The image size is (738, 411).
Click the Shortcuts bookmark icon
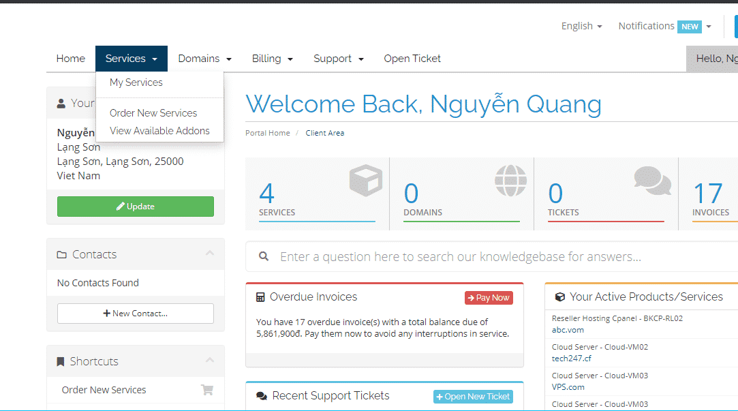pos(61,362)
